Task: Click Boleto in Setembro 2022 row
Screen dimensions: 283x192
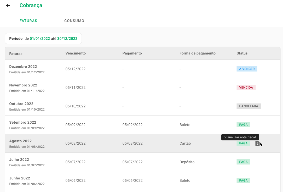Action: [185, 125]
